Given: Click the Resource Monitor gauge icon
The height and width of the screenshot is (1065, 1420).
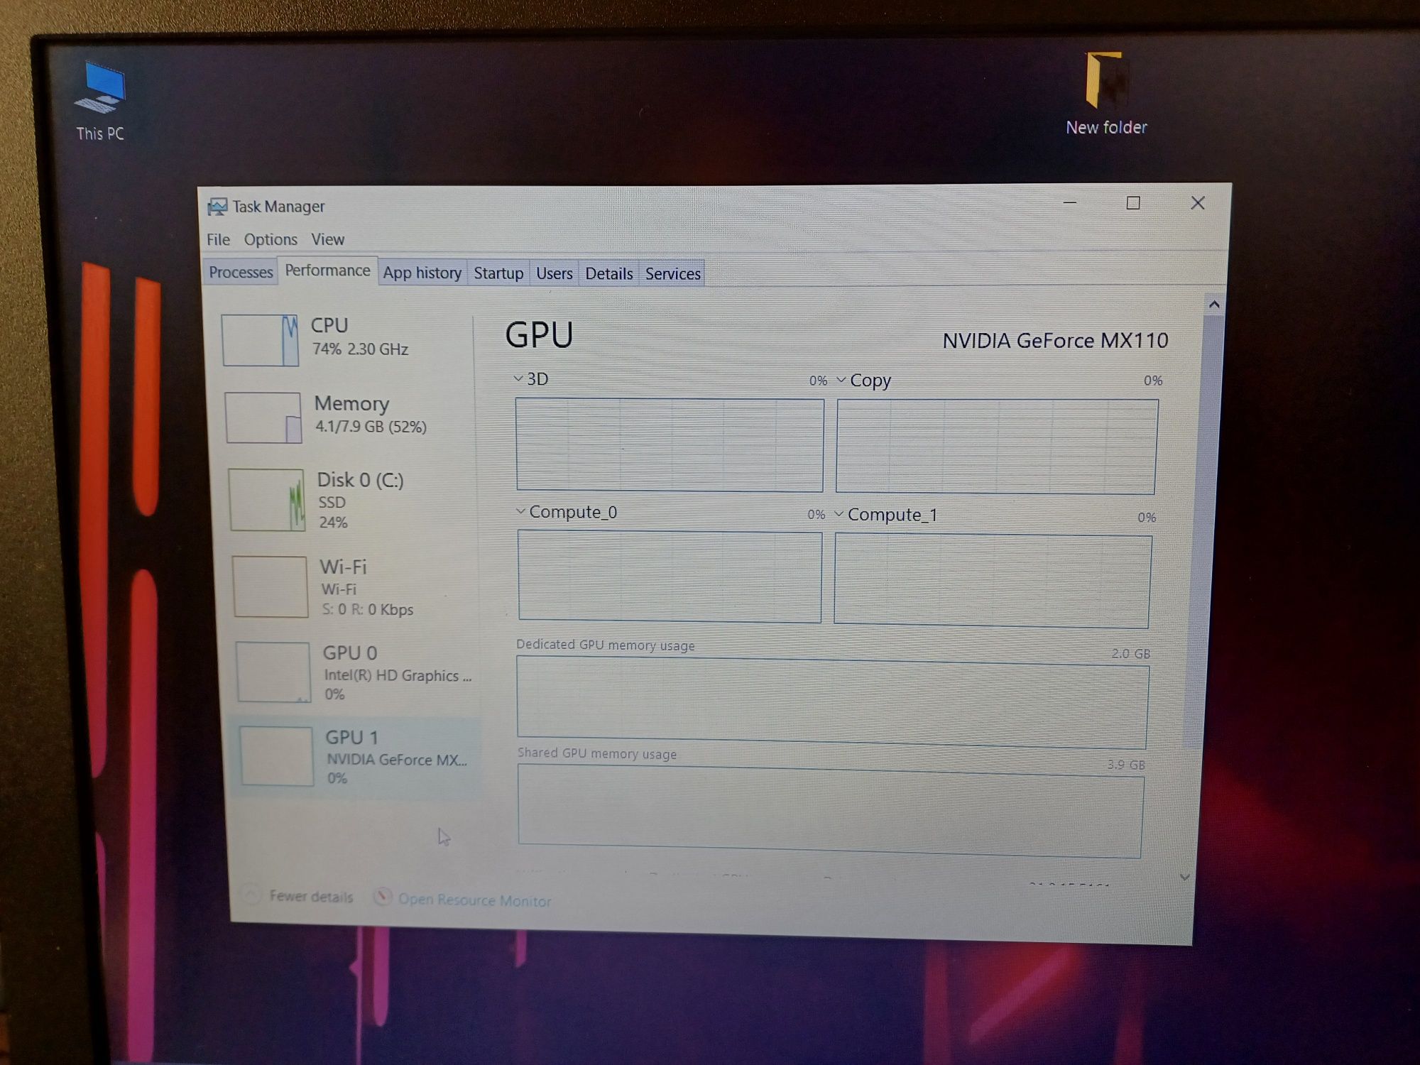Looking at the screenshot, I should coord(382,897).
